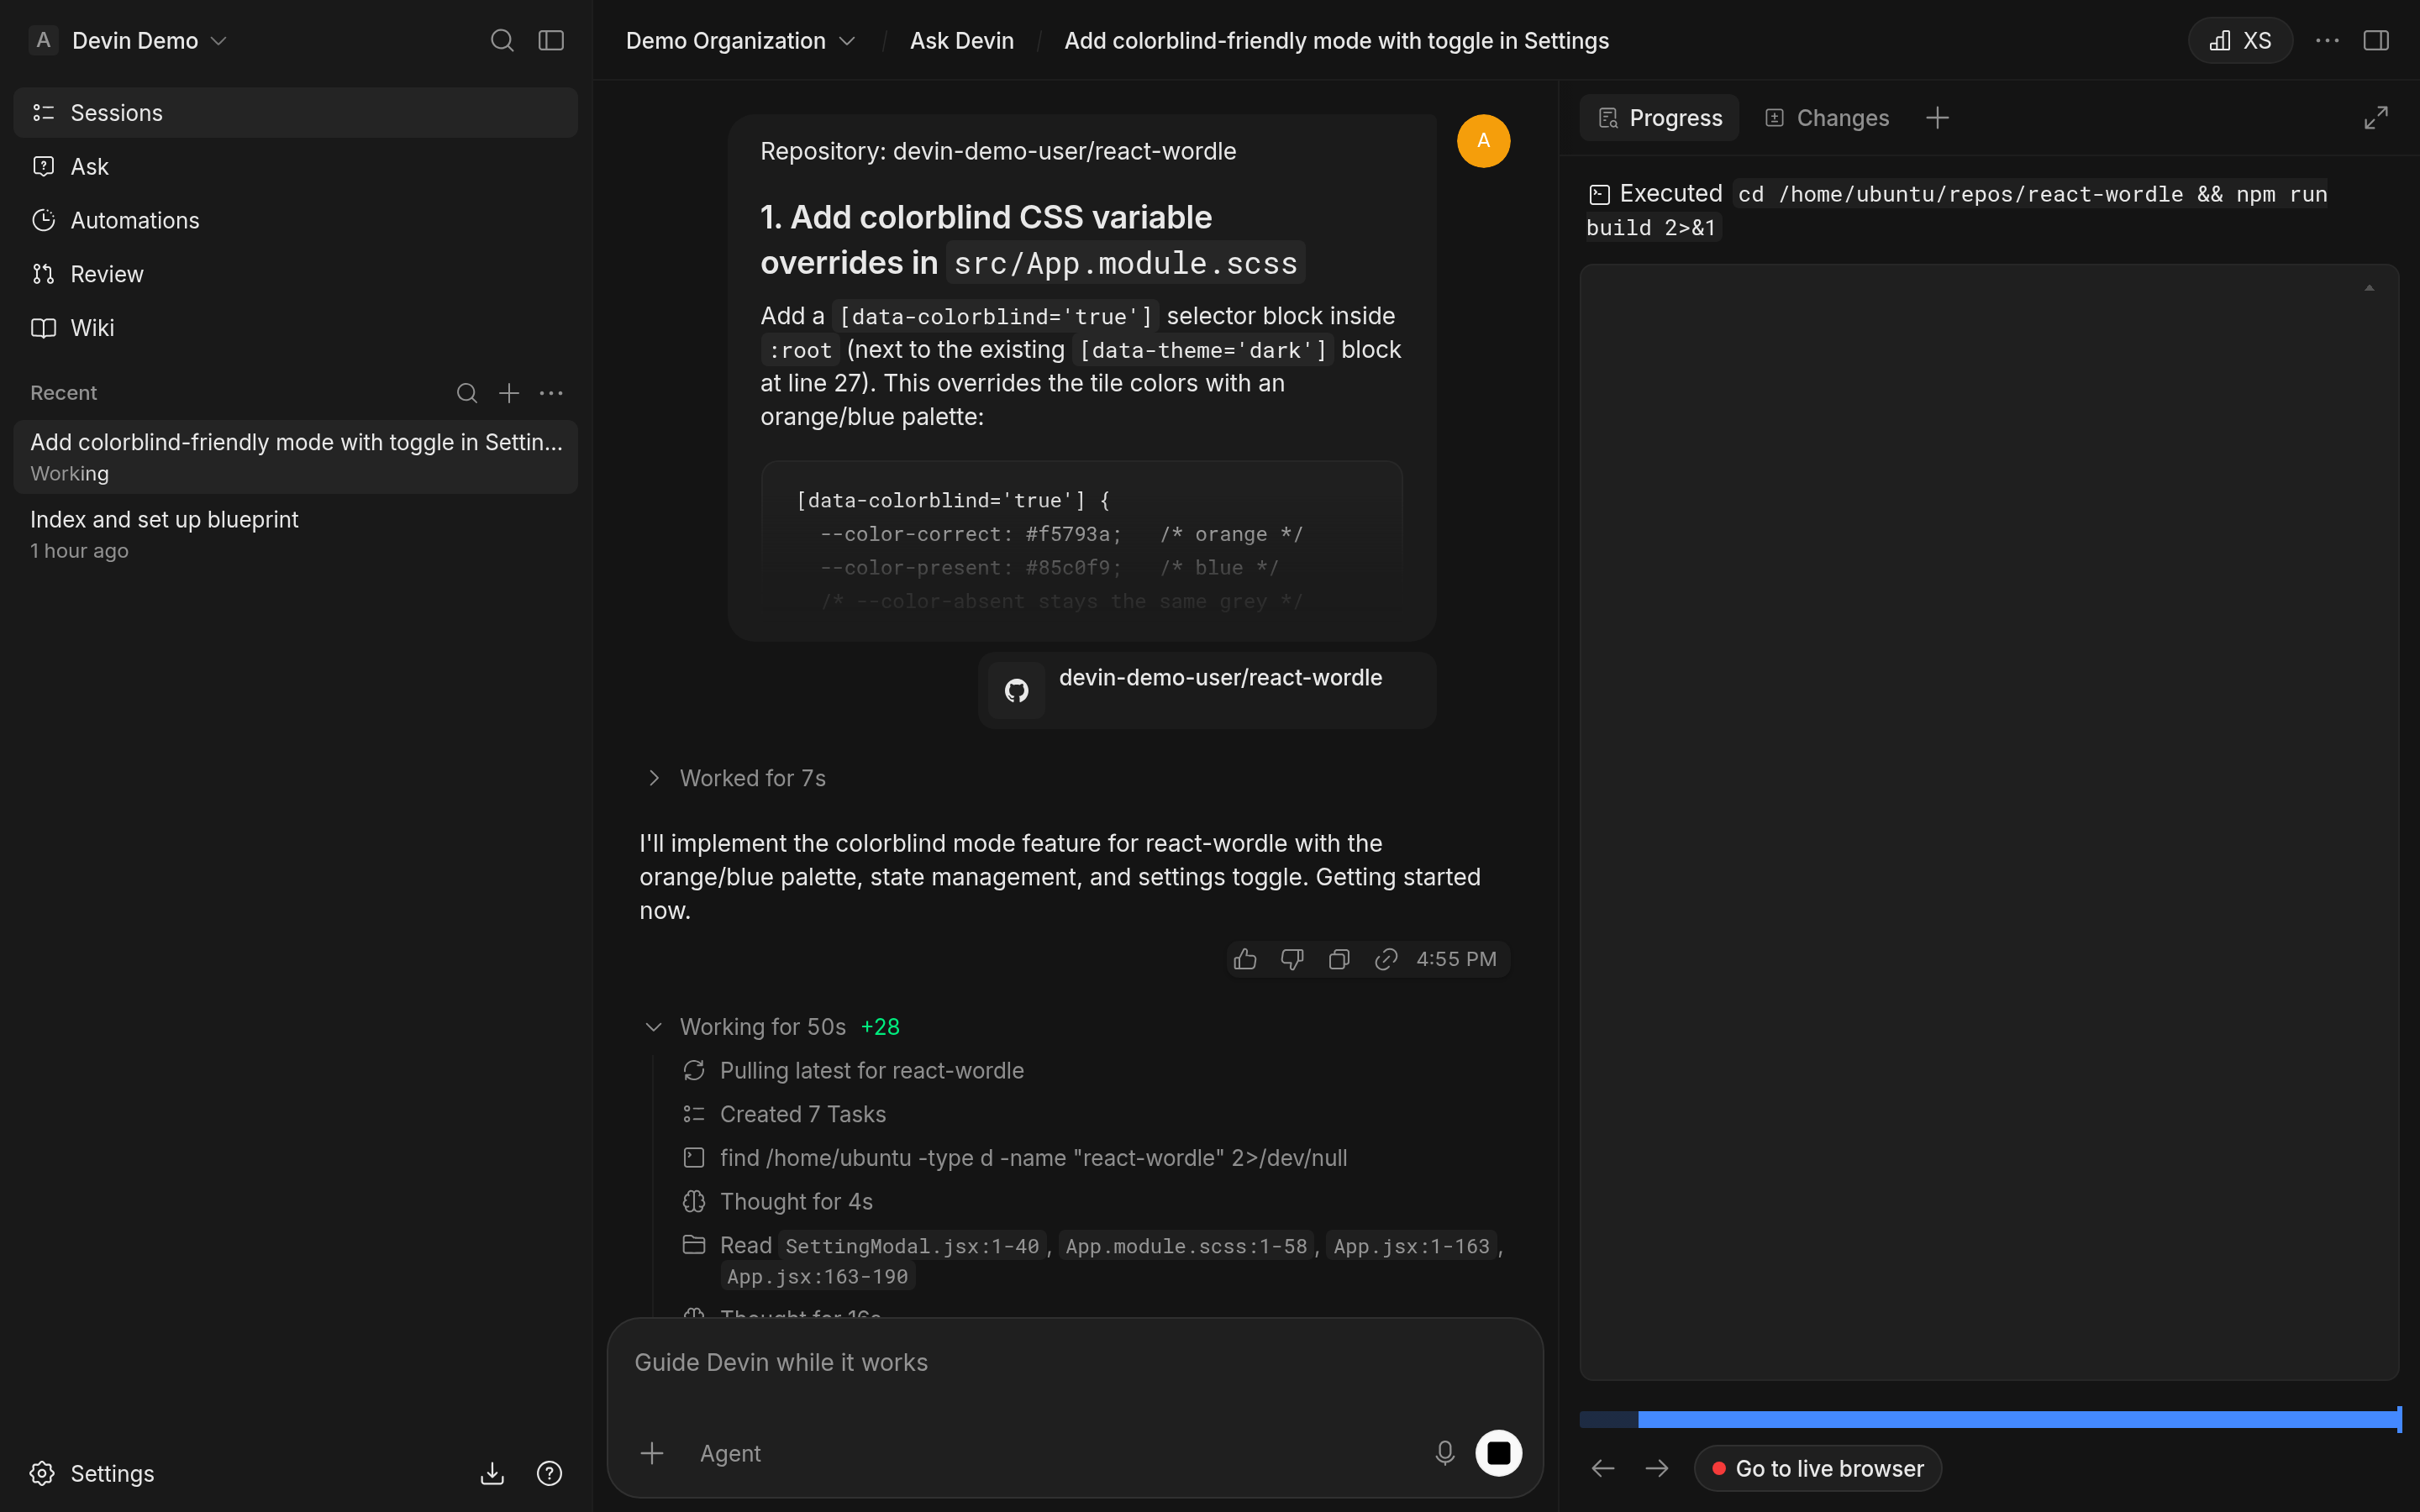Click the GitHub icon on repository card
Image resolution: width=2420 pixels, height=1512 pixels.
click(1017, 690)
